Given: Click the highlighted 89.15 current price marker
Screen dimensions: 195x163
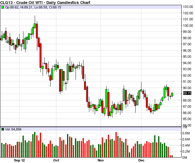Looking at the screenshot, I should click(187, 93).
